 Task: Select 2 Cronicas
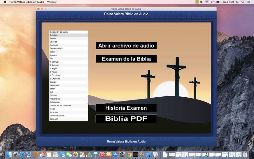click(69, 79)
